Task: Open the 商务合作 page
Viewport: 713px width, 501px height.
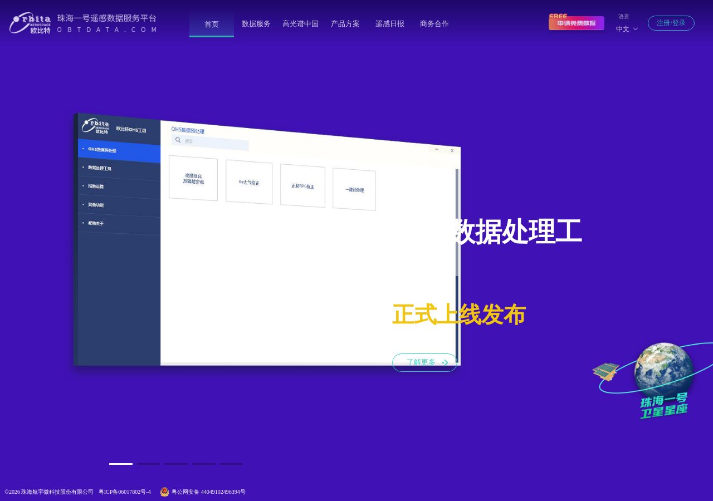Action: (434, 24)
